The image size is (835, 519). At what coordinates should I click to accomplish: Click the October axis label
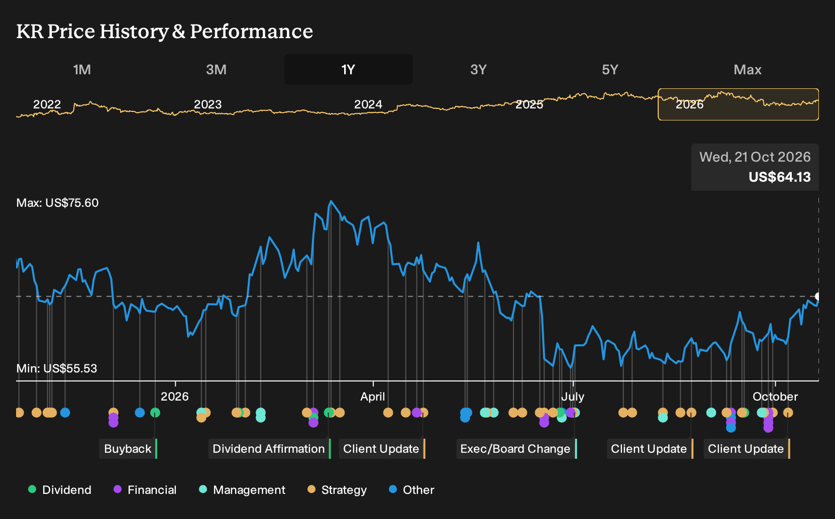775,397
